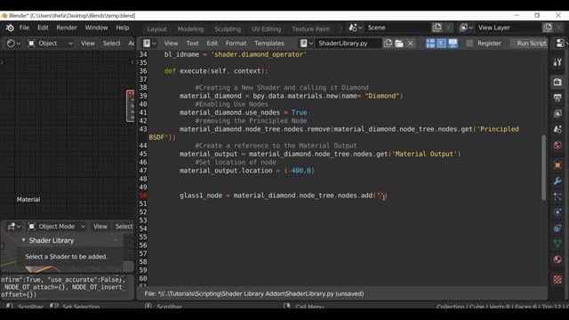Viewport: 569px width, 320px height.
Task: Open the Output properties tab
Action: click(x=557, y=98)
